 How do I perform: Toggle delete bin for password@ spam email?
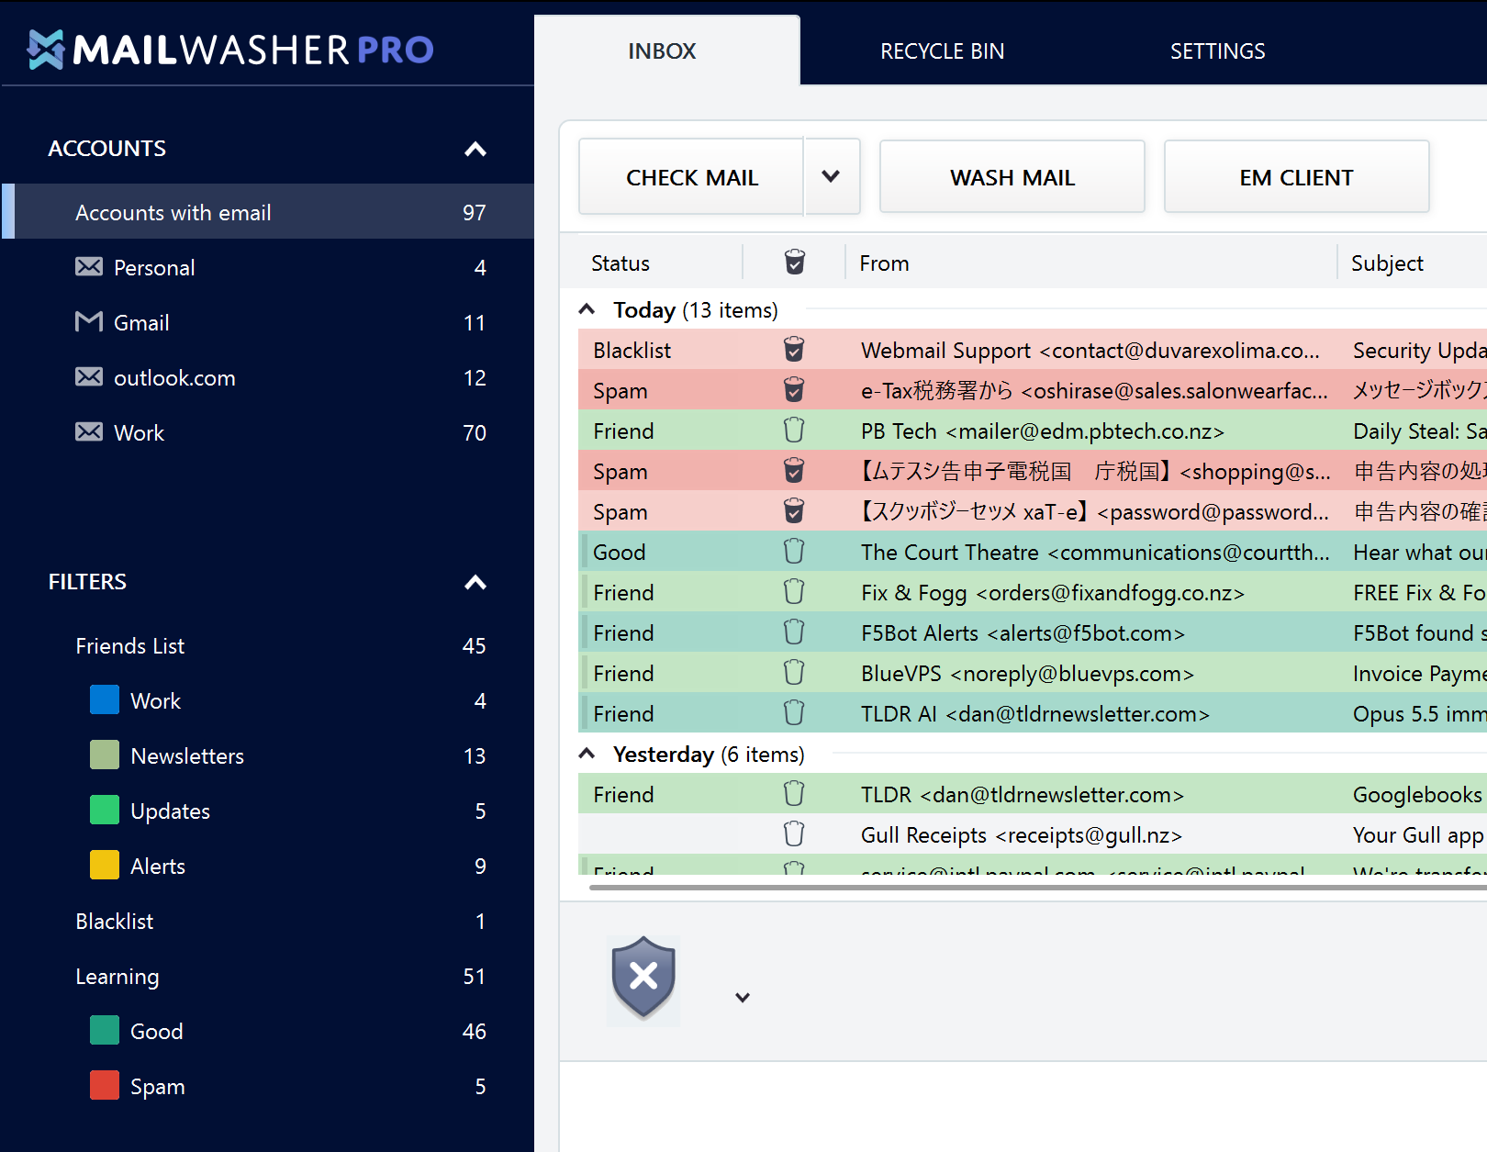[794, 511]
